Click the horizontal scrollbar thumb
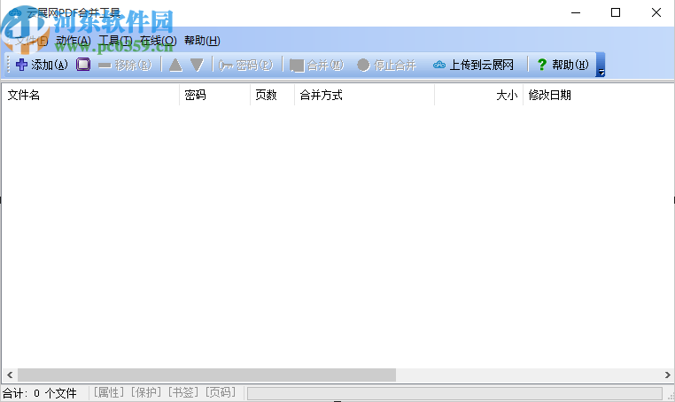Screen dimensions: 675x402 pyautogui.click(x=206, y=375)
